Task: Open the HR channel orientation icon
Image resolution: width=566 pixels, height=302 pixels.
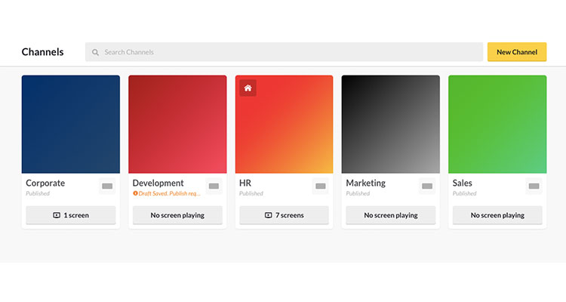Action: [321, 186]
